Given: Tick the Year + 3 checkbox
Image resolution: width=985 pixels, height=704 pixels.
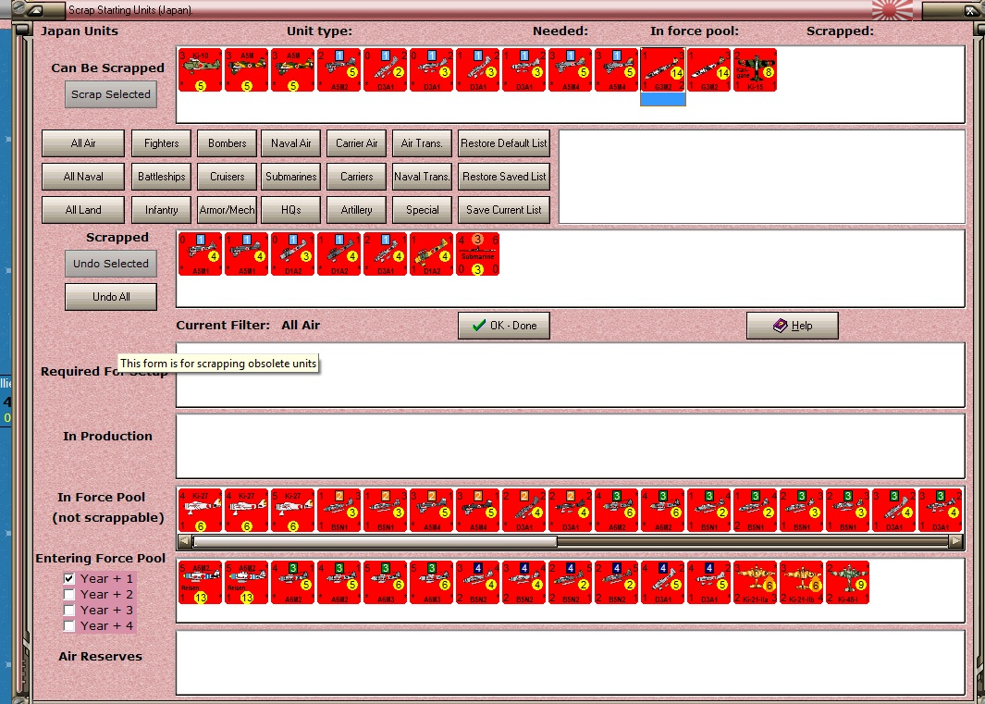Looking at the screenshot, I should click(69, 610).
